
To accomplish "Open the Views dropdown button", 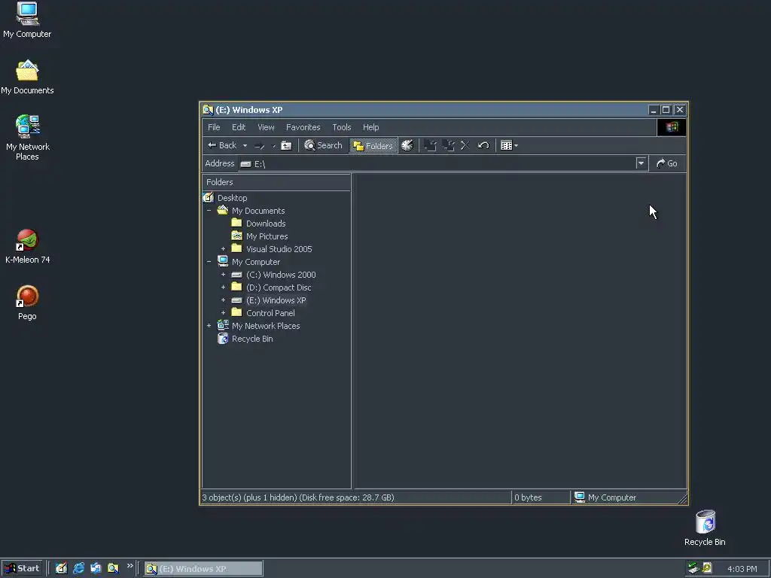I will tap(509, 145).
